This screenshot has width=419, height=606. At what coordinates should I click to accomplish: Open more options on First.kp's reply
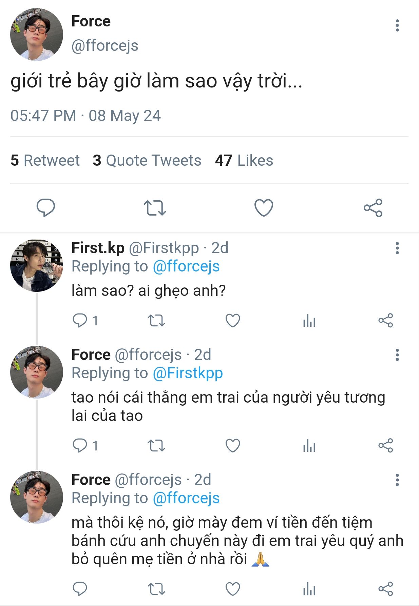[397, 248]
